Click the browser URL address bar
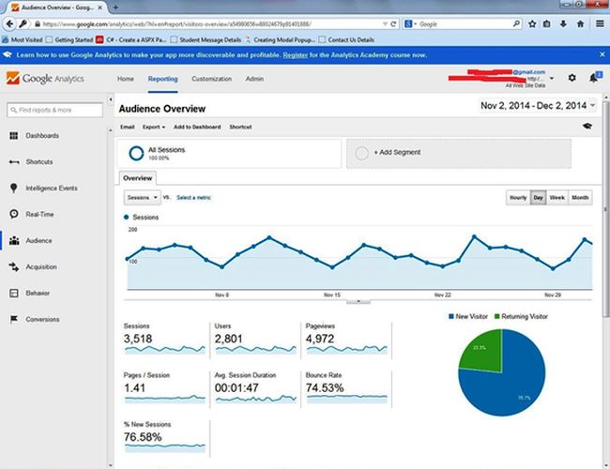 coord(212,24)
